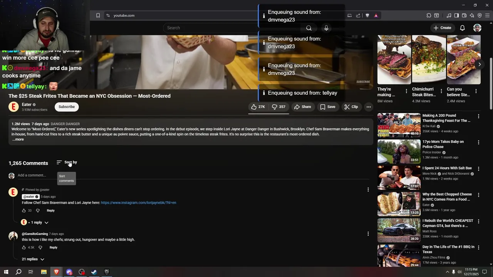Dislike the @GansitoGaming comment
This screenshot has width=493, height=277.
click(40, 247)
